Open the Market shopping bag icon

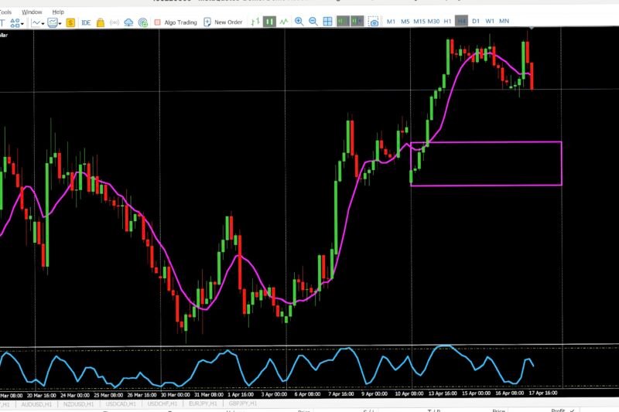click(101, 22)
